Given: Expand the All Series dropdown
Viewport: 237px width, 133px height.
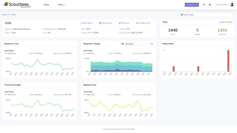Looking at the screenshot, I should [137, 44].
